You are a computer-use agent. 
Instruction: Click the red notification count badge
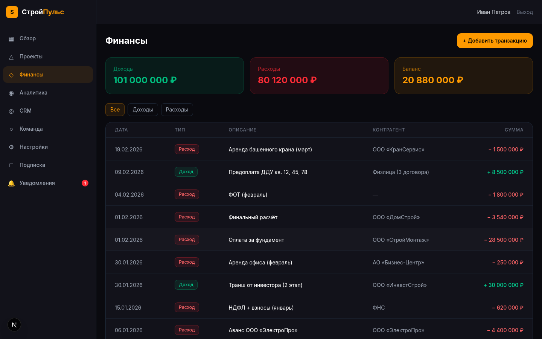pyautogui.click(x=85, y=183)
